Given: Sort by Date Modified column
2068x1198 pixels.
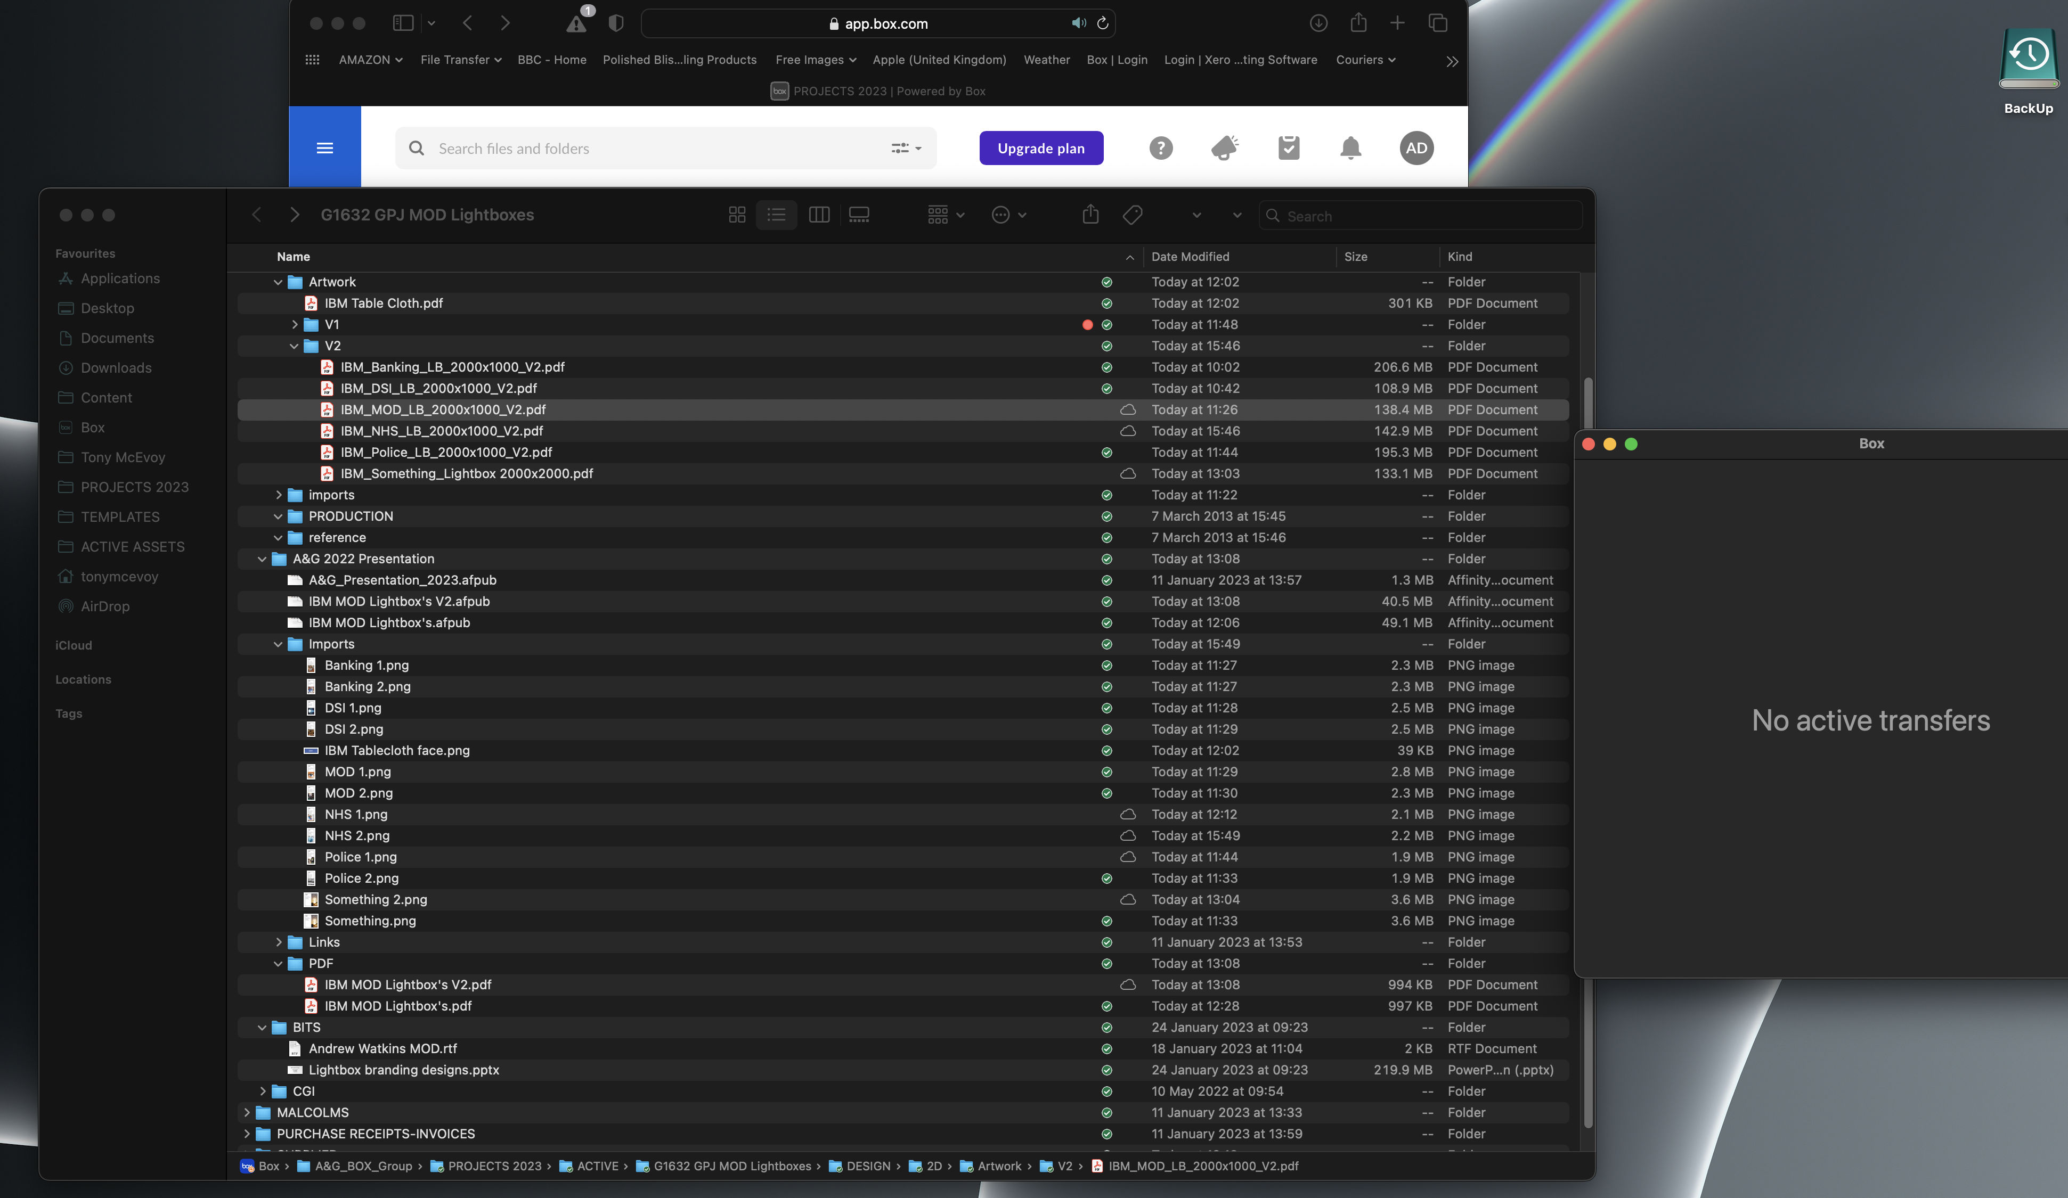Looking at the screenshot, I should point(1190,257).
